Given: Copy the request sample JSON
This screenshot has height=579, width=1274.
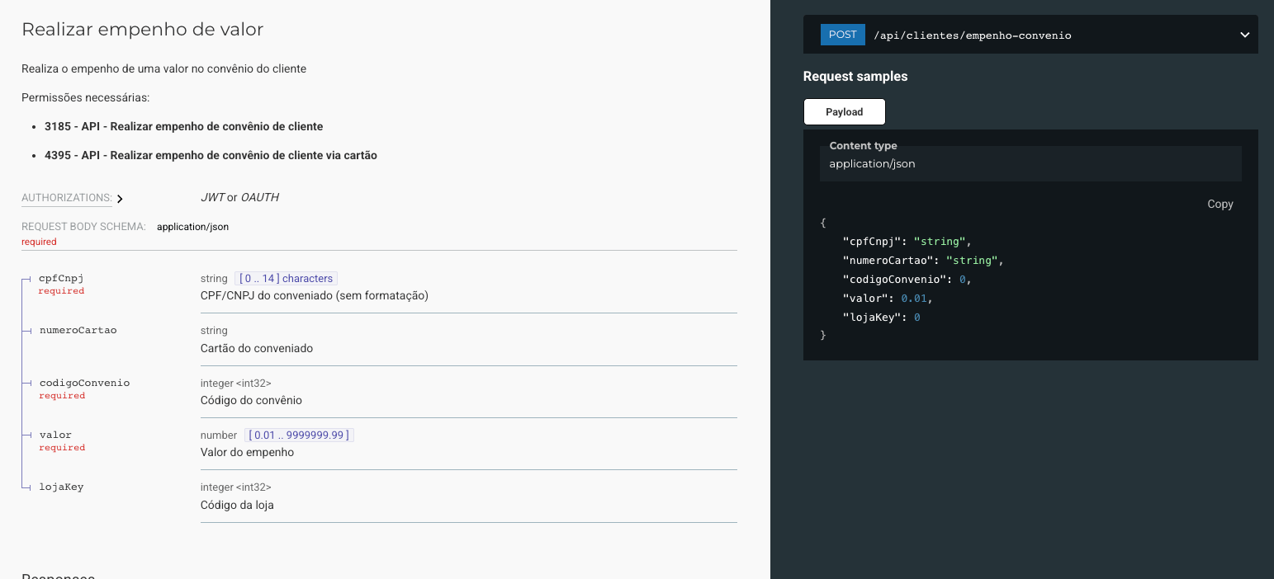Looking at the screenshot, I should click(x=1220, y=204).
